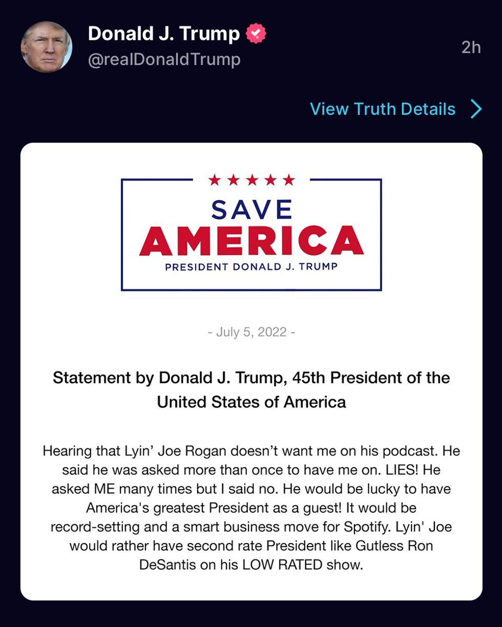Open the @realDonaldTrump handle
This screenshot has height=627, width=502.
(164, 60)
